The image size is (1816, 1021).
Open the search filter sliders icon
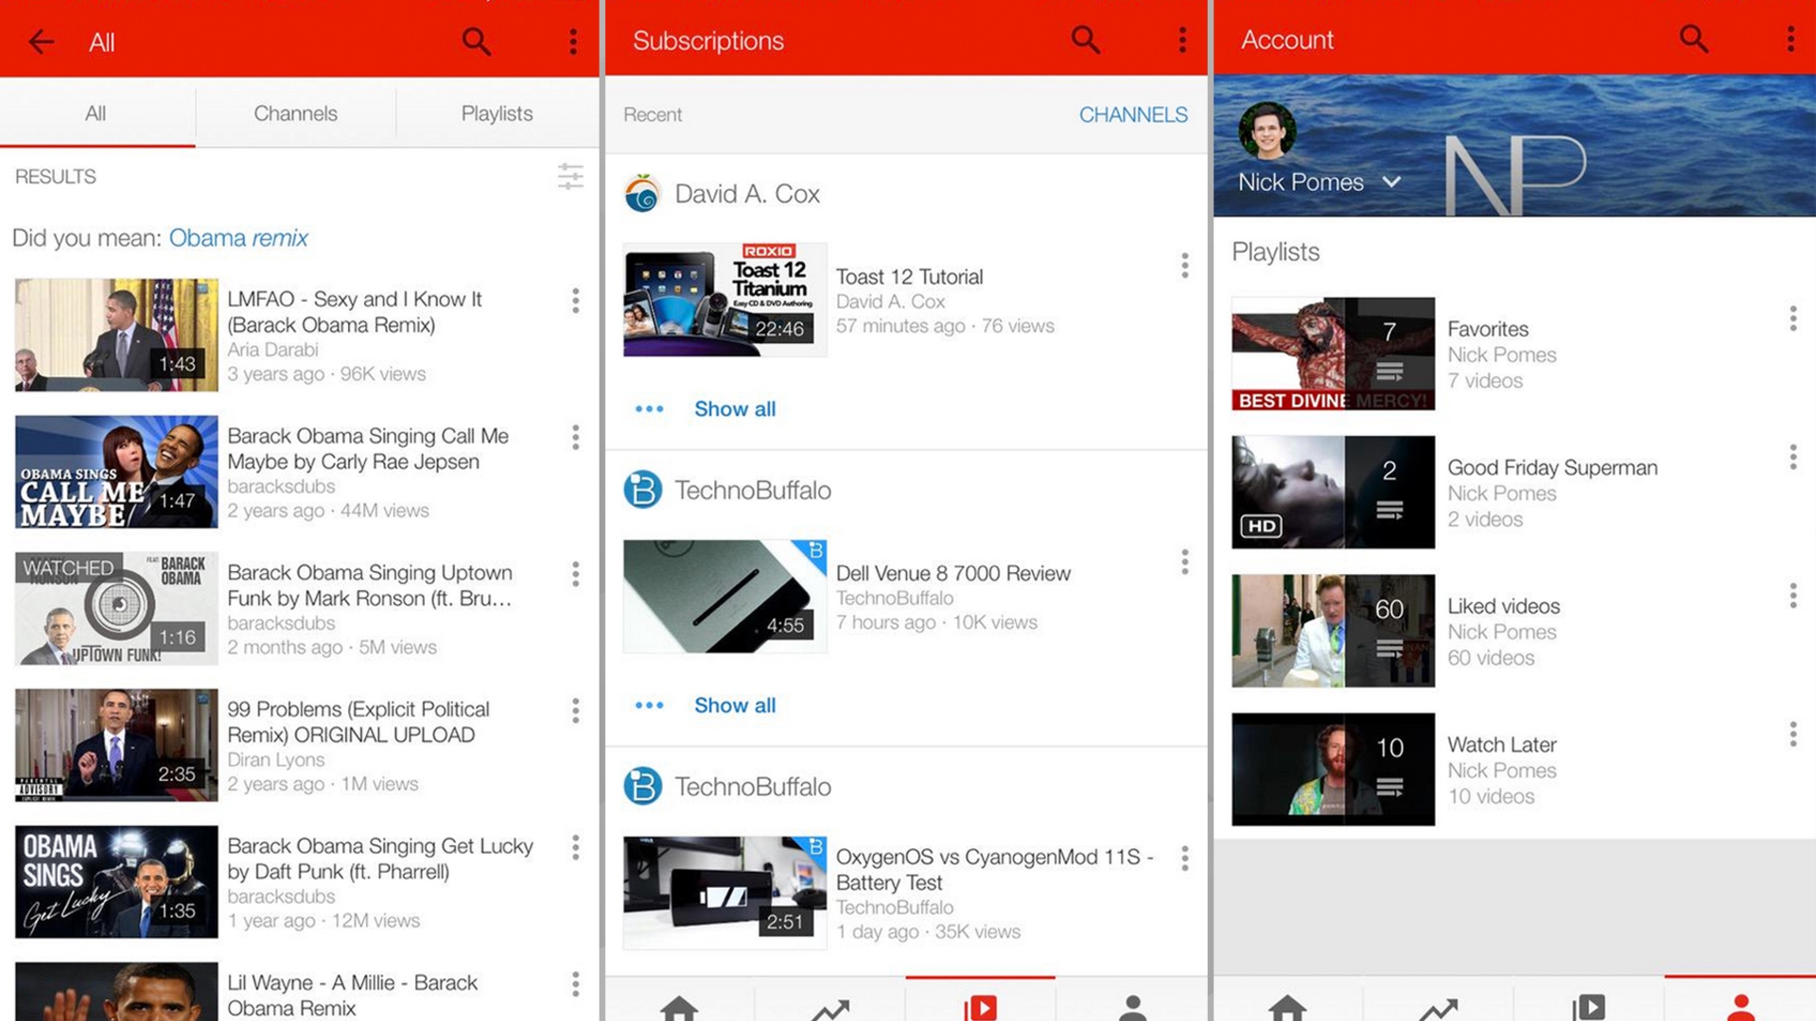tap(570, 176)
